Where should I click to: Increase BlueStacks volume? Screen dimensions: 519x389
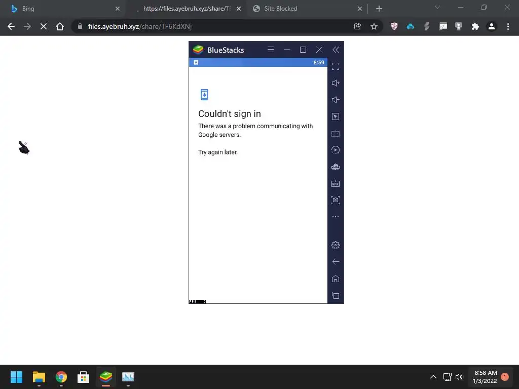336,83
